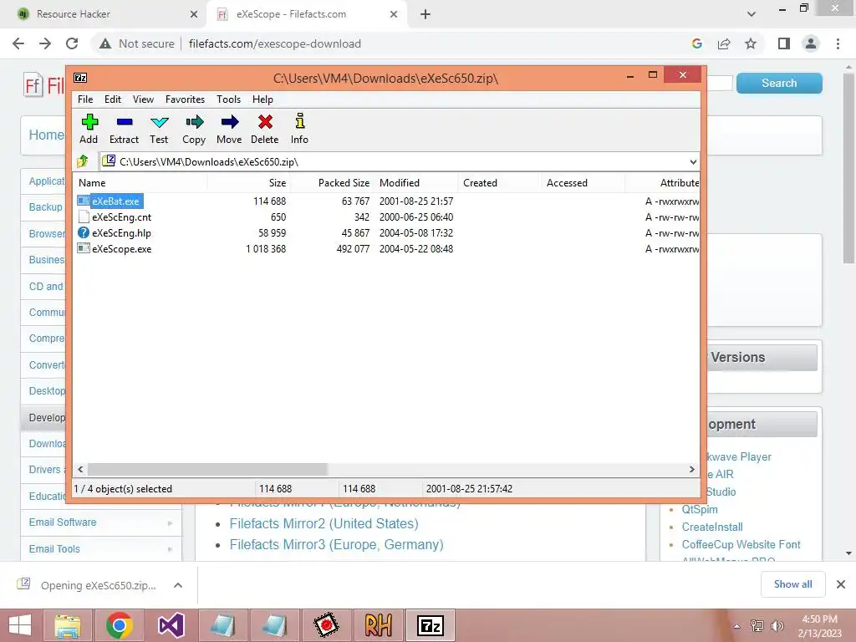This screenshot has width=856, height=642.
Task: Open the View menu in 7-Zip
Action: pyautogui.click(x=143, y=99)
